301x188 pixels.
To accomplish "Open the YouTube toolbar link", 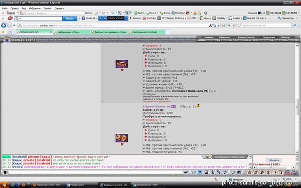I will pyautogui.click(x=149, y=18).
